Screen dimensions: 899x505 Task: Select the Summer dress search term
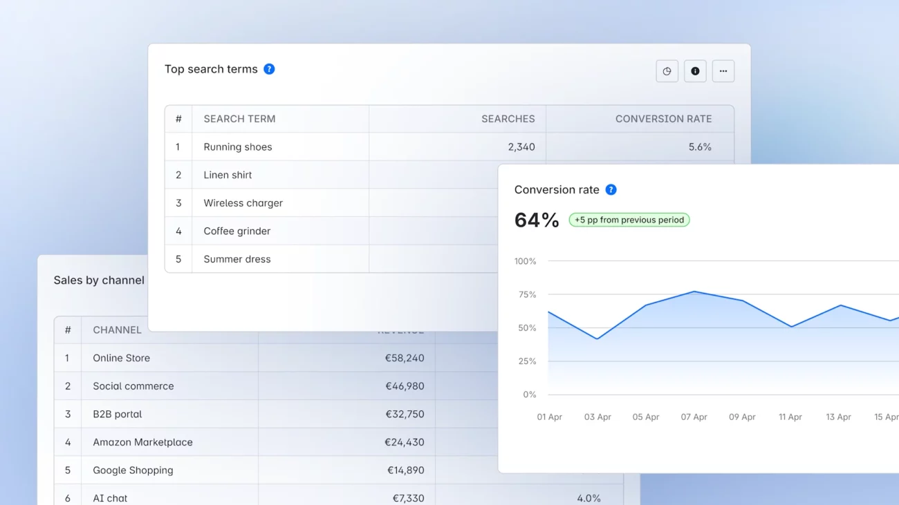(237, 259)
